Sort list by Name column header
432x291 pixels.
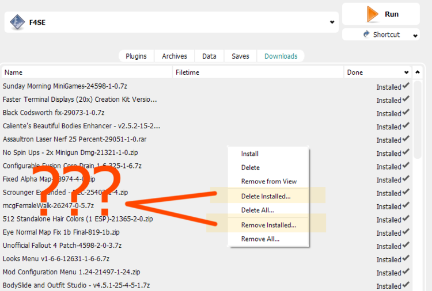[86, 72]
